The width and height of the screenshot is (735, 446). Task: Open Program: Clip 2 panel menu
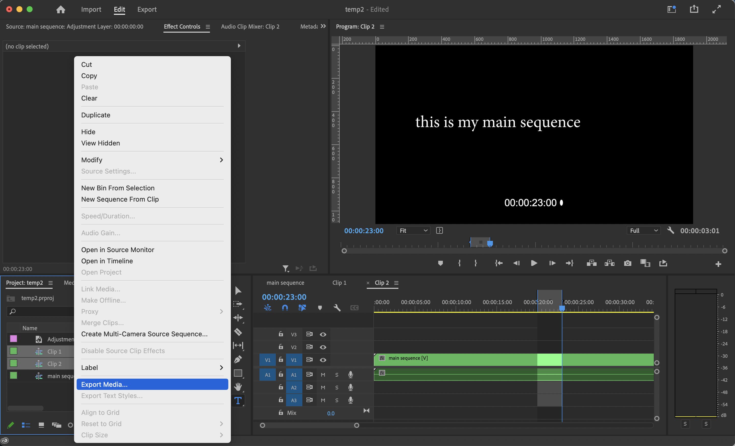pyautogui.click(x=382, y=27)
